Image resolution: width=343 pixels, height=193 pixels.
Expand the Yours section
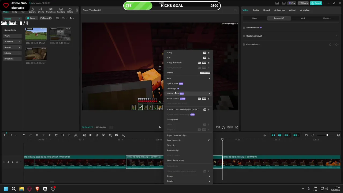(12, 36)
